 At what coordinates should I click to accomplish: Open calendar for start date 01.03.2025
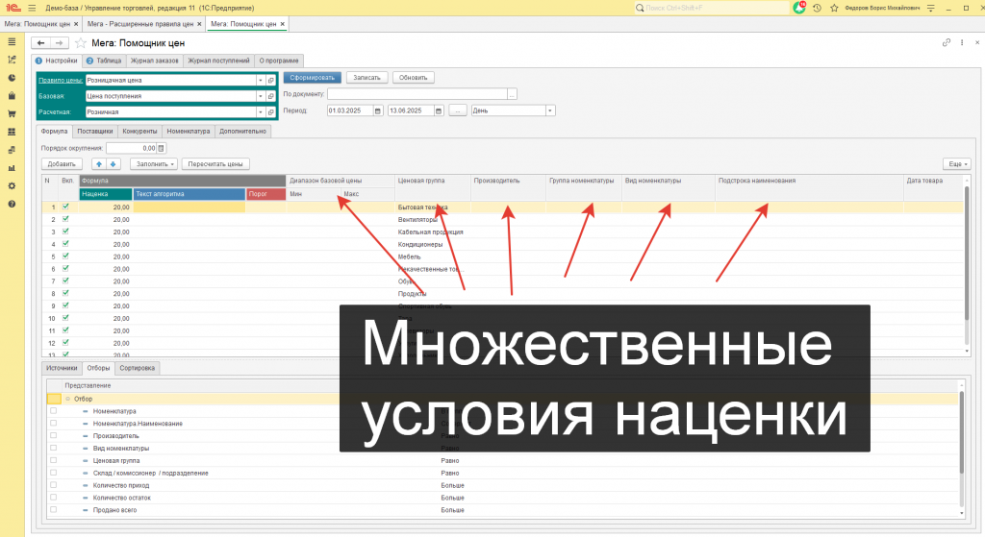coord(378,110)
